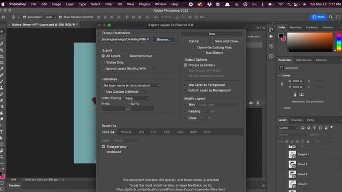The image size is (342, 192).
Task: Click the Cancel button
Action: click(194, 41)
